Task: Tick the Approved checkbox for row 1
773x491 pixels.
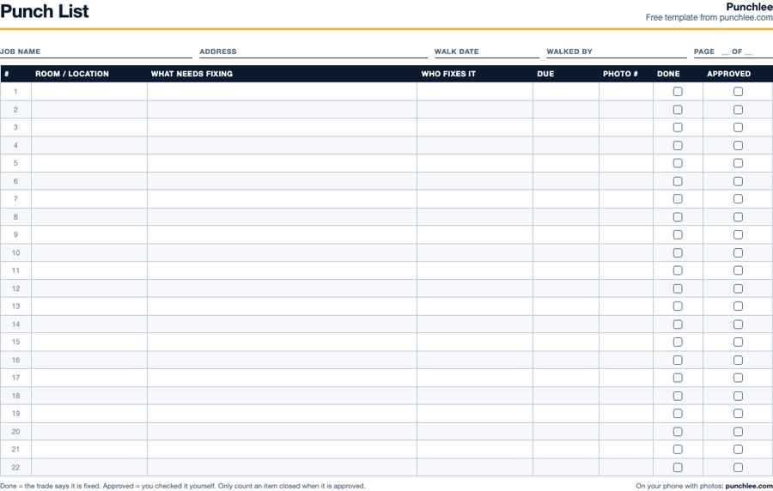Action: pos(738,92)
